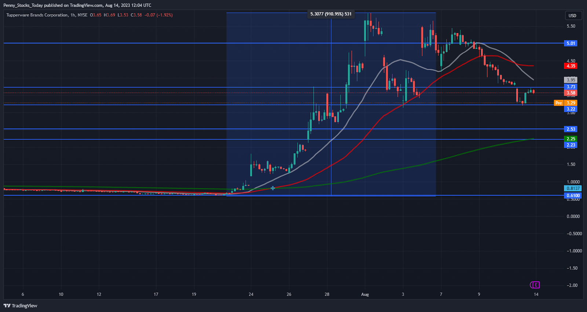
Task: Click date 24 on the time axis
Action: (251, 294)
